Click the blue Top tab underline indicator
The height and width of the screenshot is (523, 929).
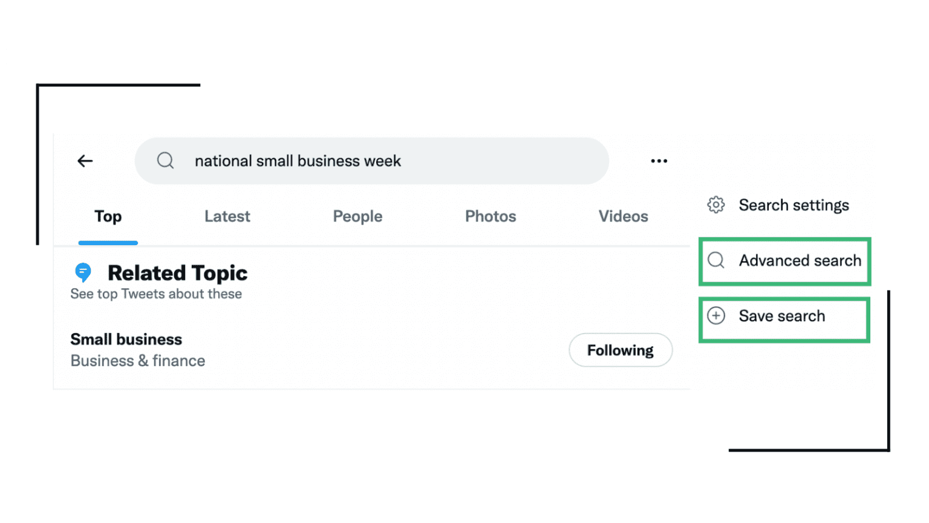pos(108,243)
